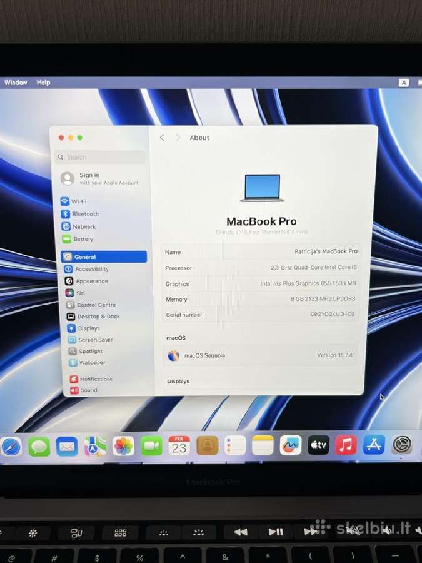
Task: Open Screen Saver settings
Action: click(x=91, y=340)
